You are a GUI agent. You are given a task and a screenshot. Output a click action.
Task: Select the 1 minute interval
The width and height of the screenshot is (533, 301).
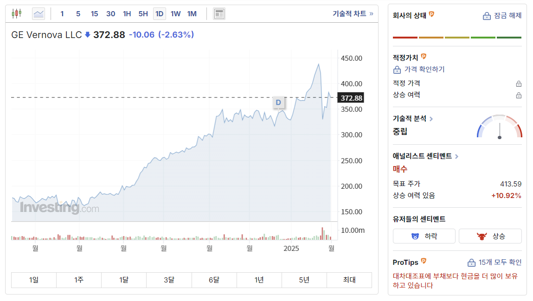click(x=62, y=13)
